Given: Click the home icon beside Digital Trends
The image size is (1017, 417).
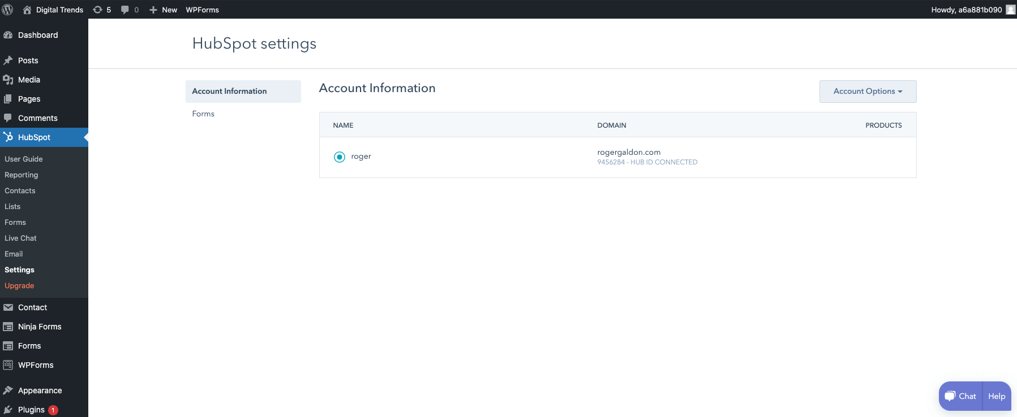Looking at the screenshot, I should tap(27, 10).
